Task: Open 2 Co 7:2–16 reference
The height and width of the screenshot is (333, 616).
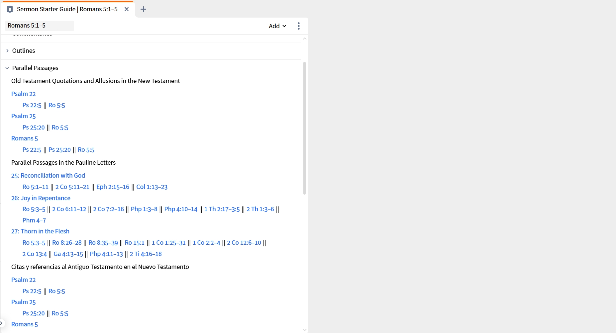Action: (x=108, y=209)
